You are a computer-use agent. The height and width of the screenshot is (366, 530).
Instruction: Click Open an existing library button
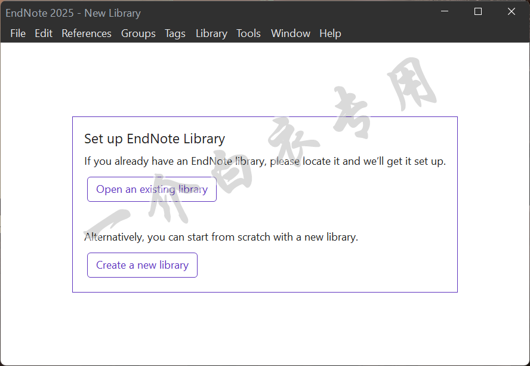point(152,189)
